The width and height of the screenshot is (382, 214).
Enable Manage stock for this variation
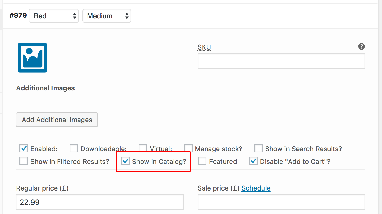[188, 148]
